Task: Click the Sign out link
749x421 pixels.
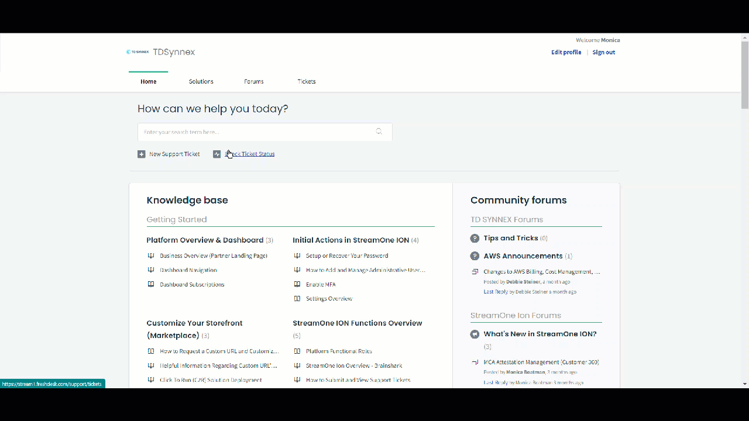Action: pos(604,52)
